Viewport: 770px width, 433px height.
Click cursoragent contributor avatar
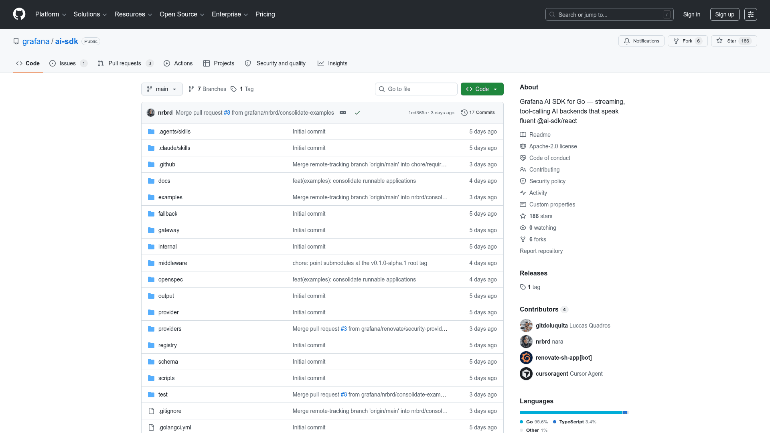point(526,374)
